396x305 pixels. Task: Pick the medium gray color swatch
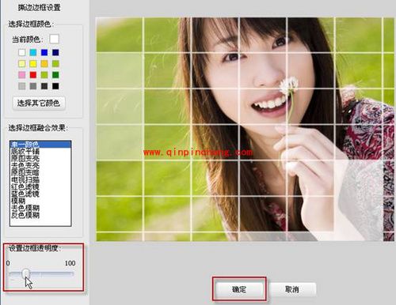[x=33, y=86]
